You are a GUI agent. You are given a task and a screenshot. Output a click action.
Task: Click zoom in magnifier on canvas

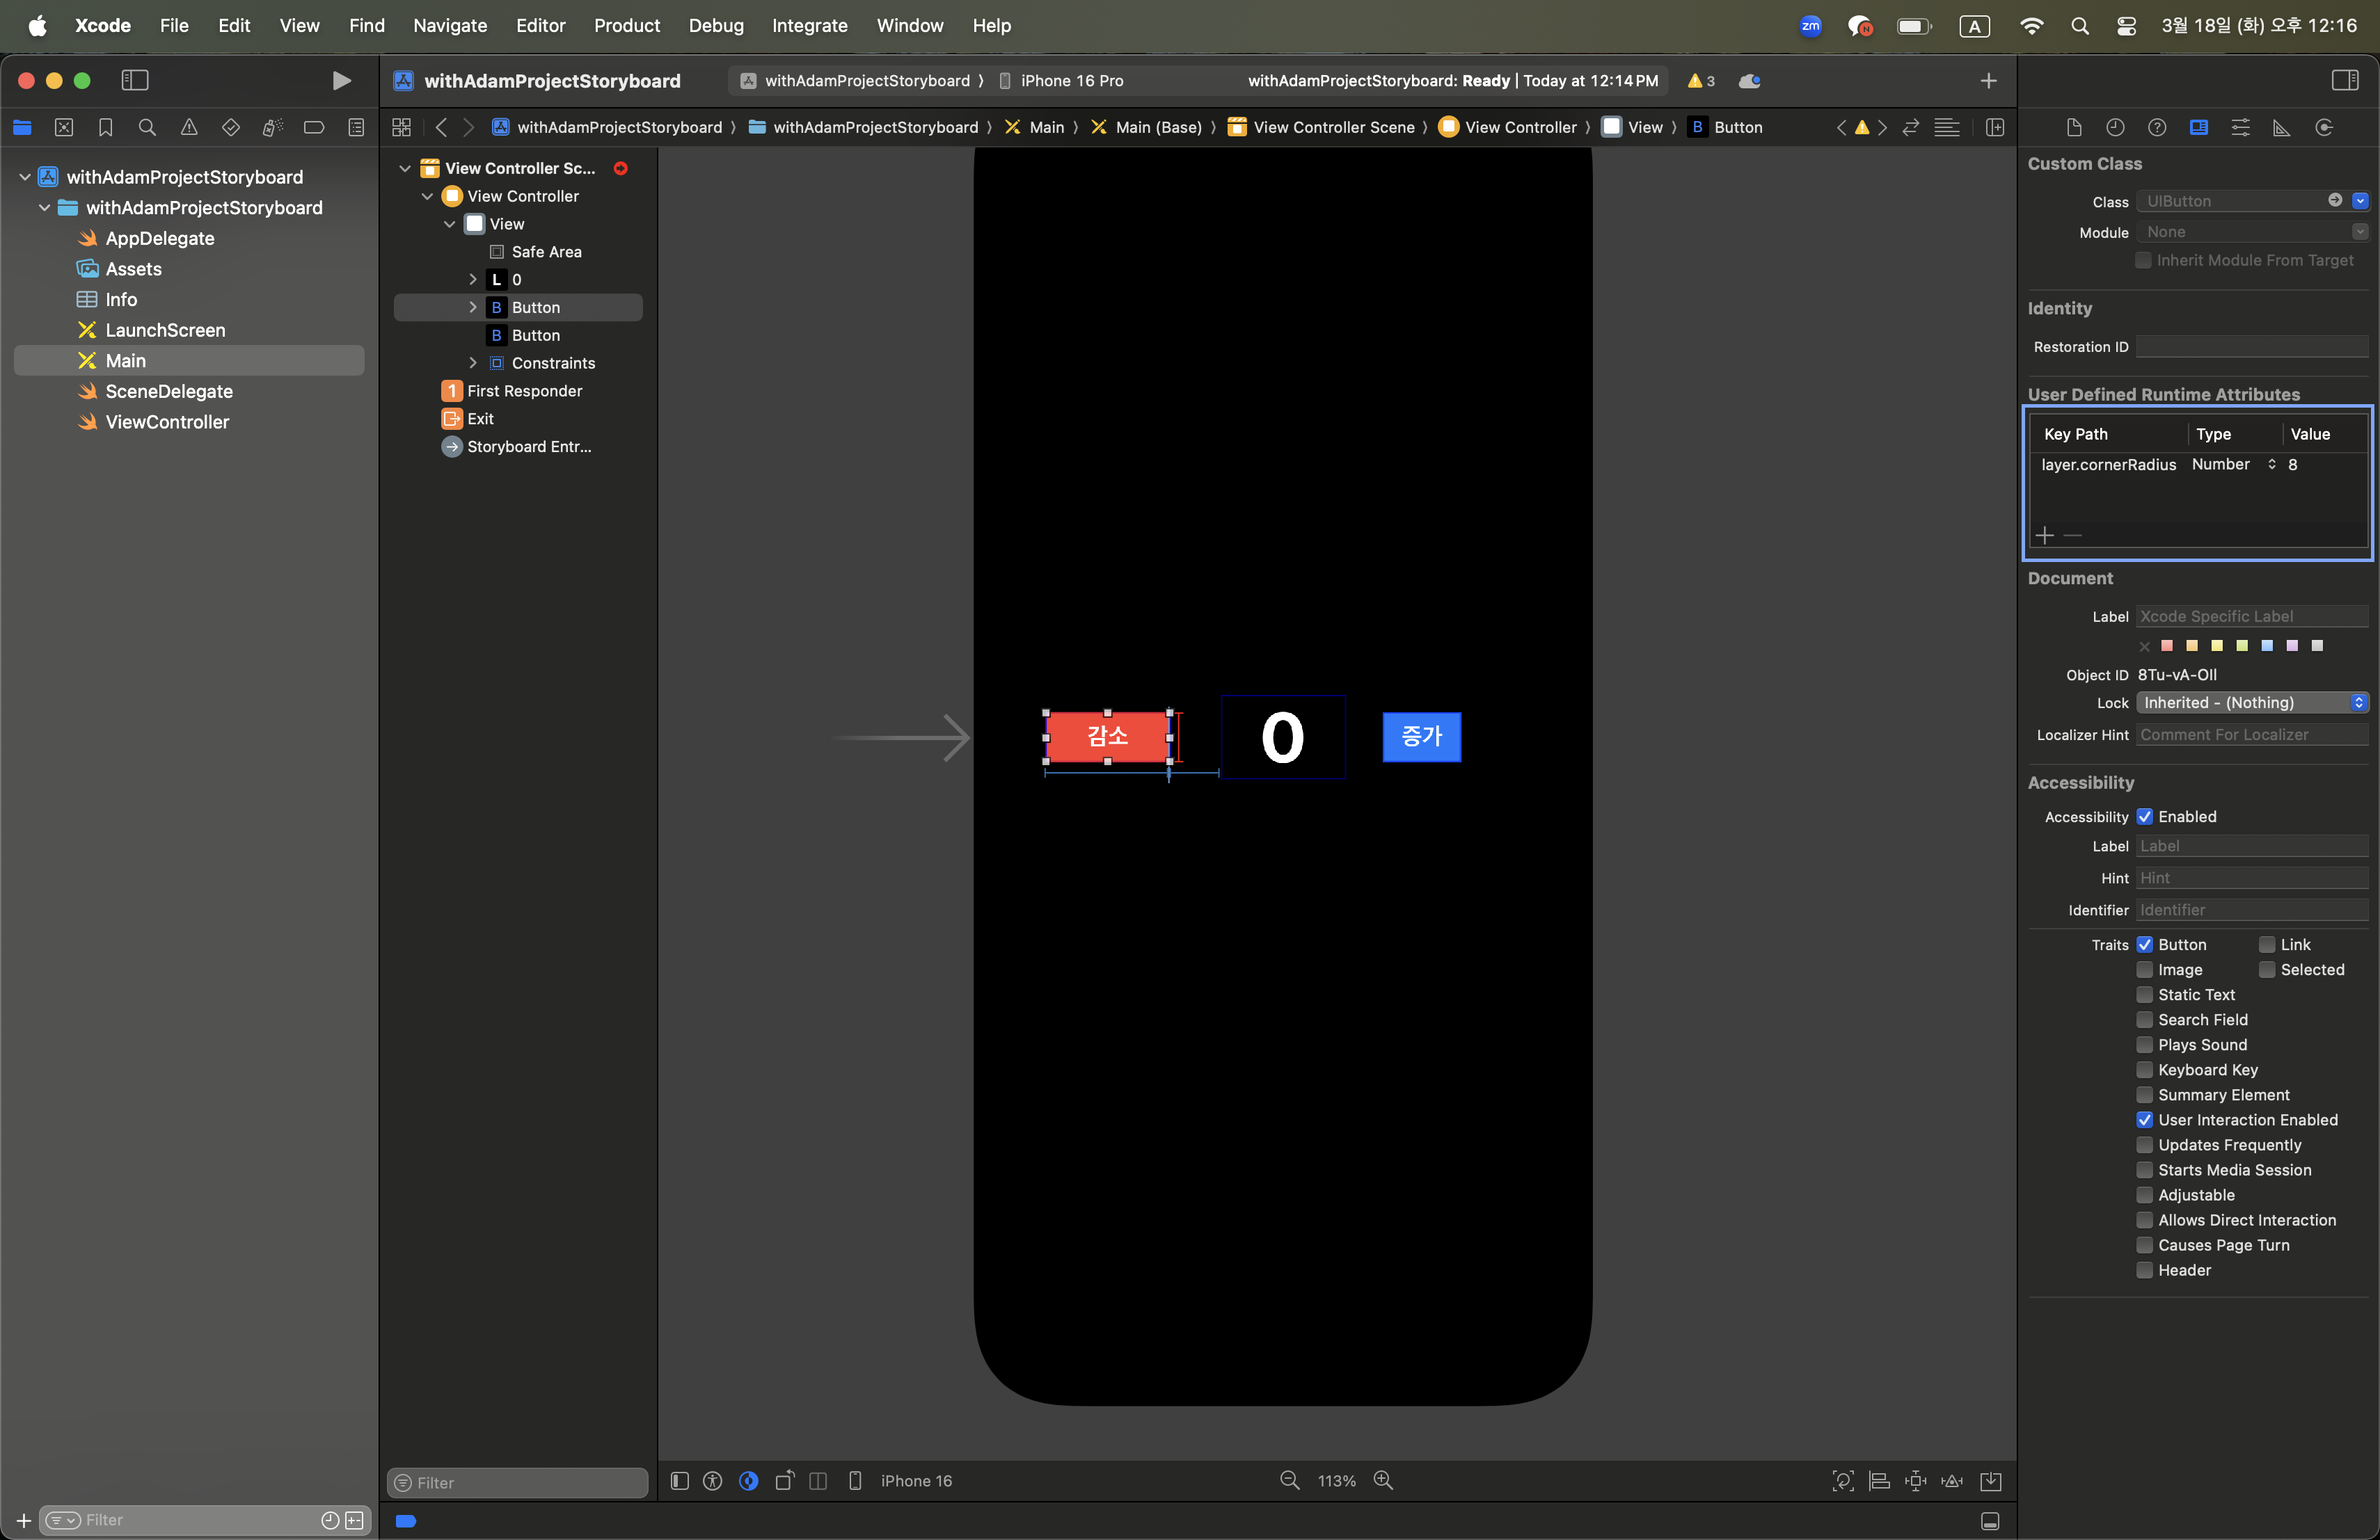1383,1480
